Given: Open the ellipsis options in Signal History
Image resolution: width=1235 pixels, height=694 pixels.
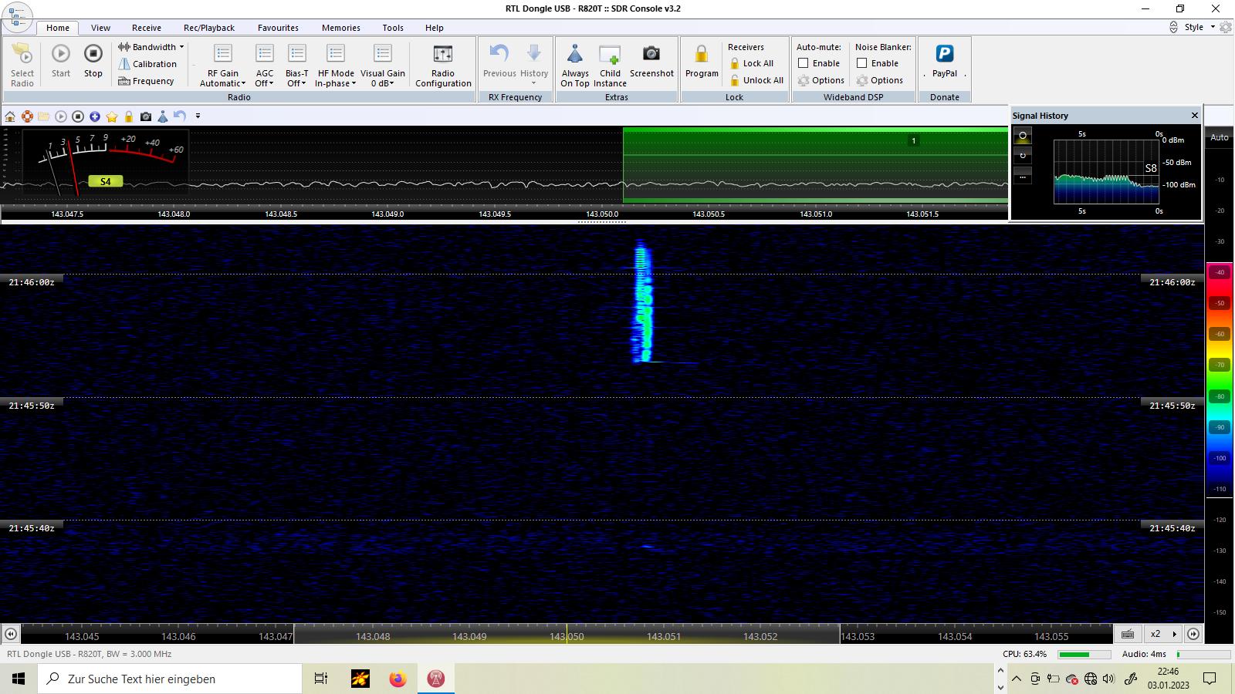Looking at the screenshot, I should 1023,176.
